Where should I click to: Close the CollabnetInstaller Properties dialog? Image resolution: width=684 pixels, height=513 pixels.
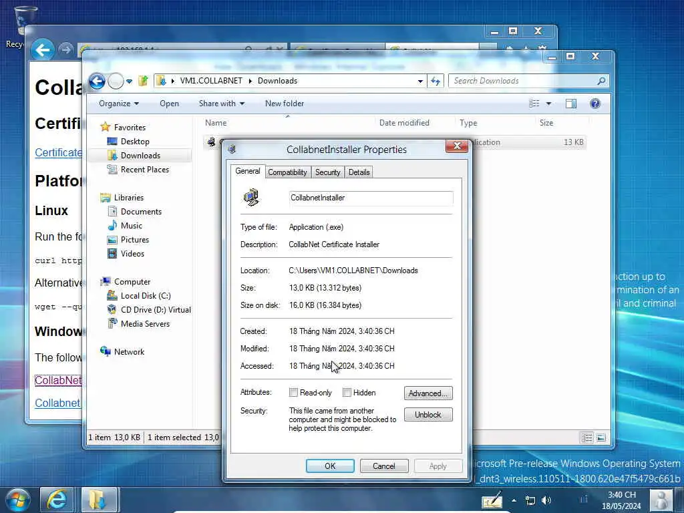[x=457, y=146]
